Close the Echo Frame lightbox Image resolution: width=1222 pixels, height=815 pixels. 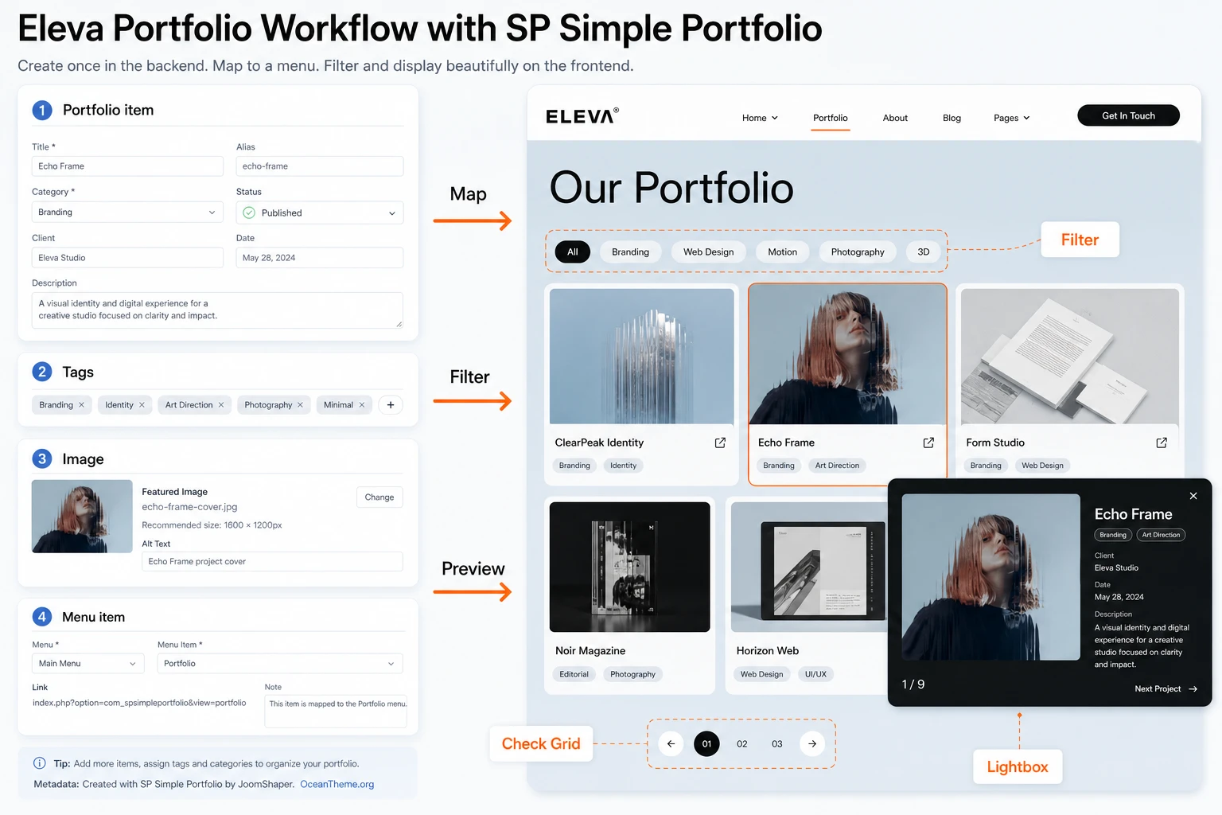(1193, 496)
